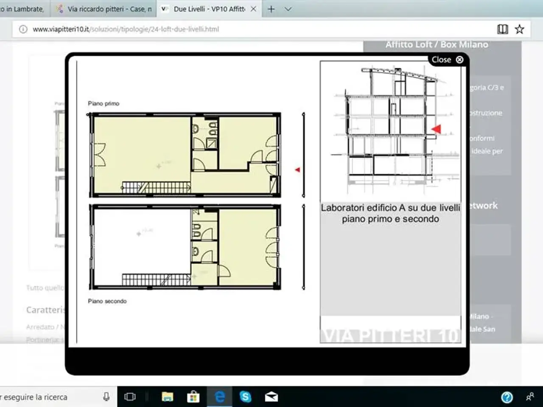Expand the tab preview chevron
The width and height of the screenshot is (543, 407).
288,9
